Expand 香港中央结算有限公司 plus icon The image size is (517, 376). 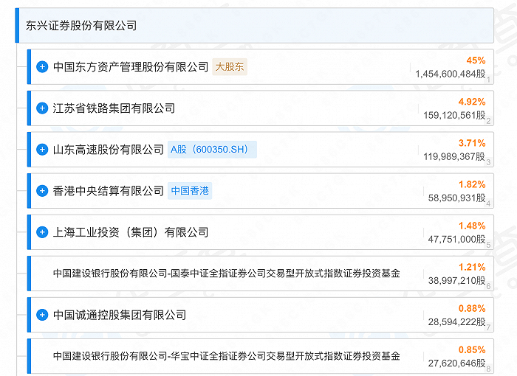42,191
